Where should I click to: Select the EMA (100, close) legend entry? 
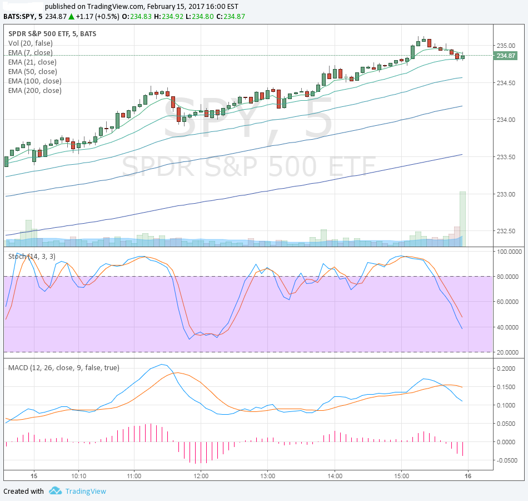click(34, 81)
